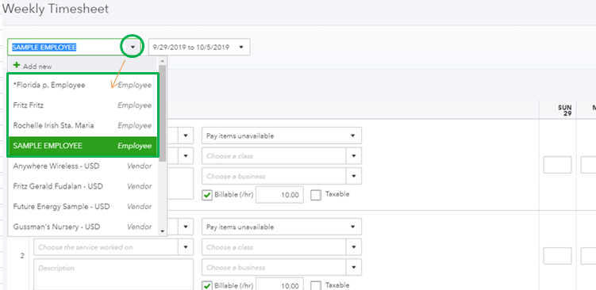Open the SAMPLE EMPLOYEE name dropdown arrow
Screen dimensions: 596x290
[133, 47]
